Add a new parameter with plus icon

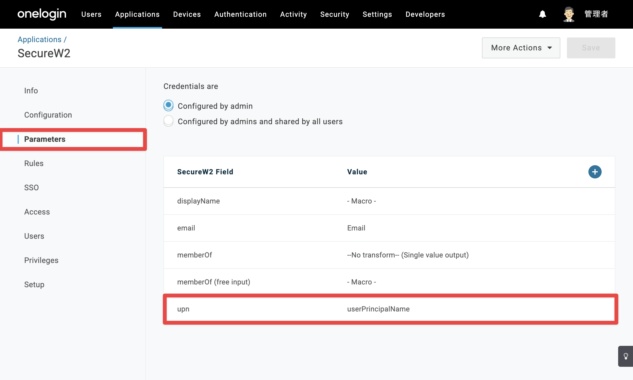[595, 172]
